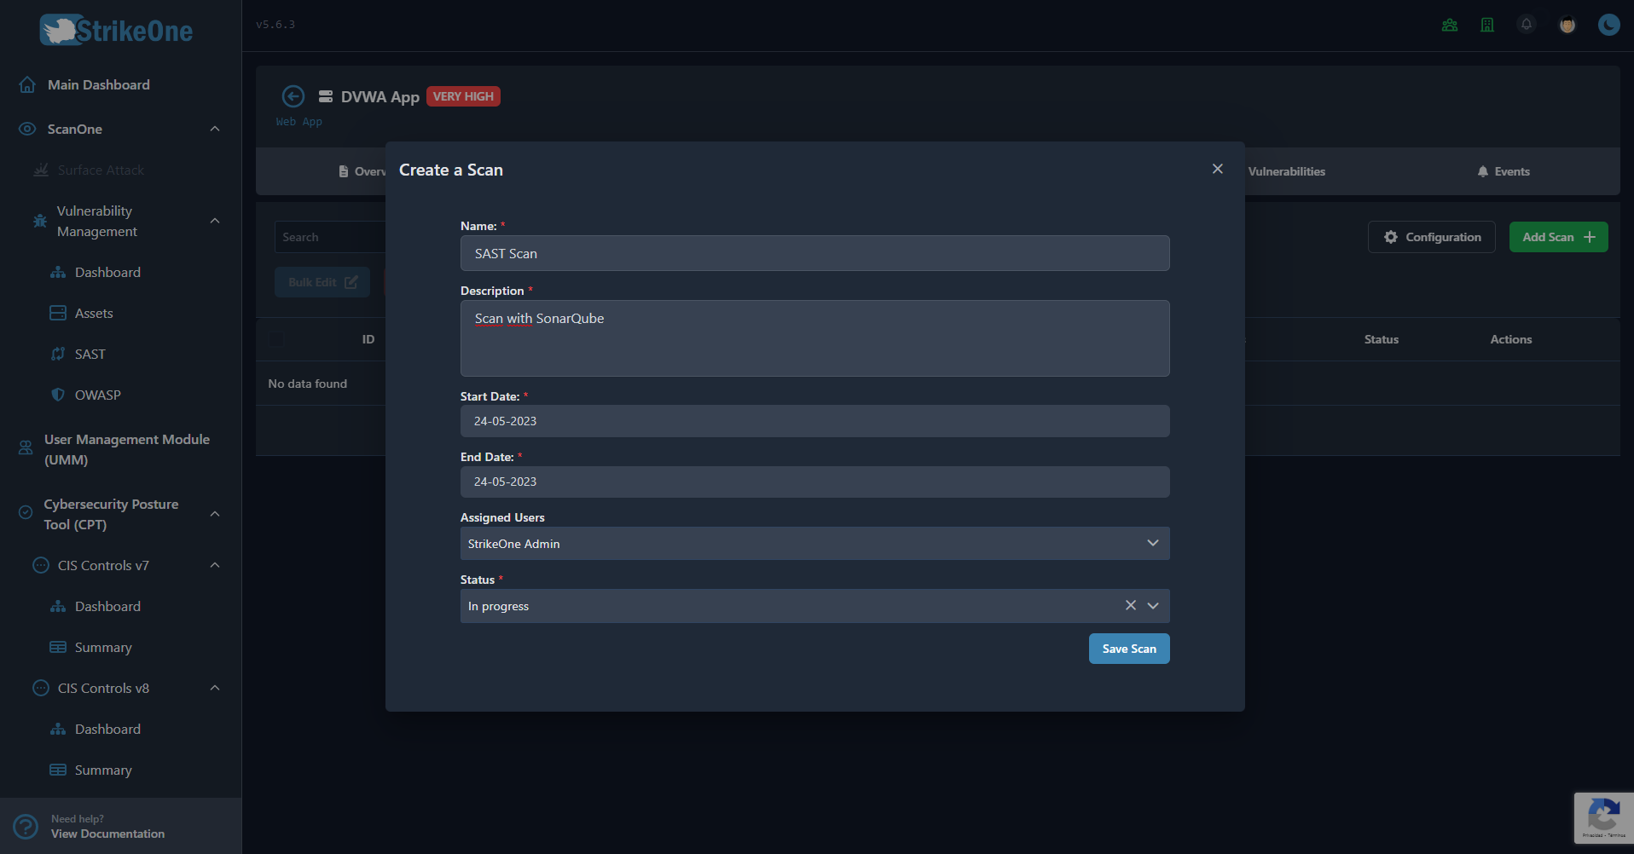Check the select-all checkbox in the table header
1634x854 pixels.
click(x=276, y=339)
